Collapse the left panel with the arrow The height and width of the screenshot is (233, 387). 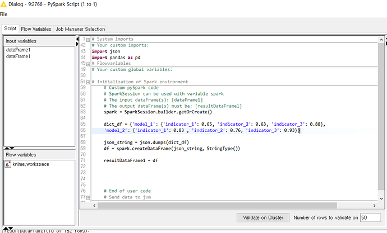click(x=77, y=39)
